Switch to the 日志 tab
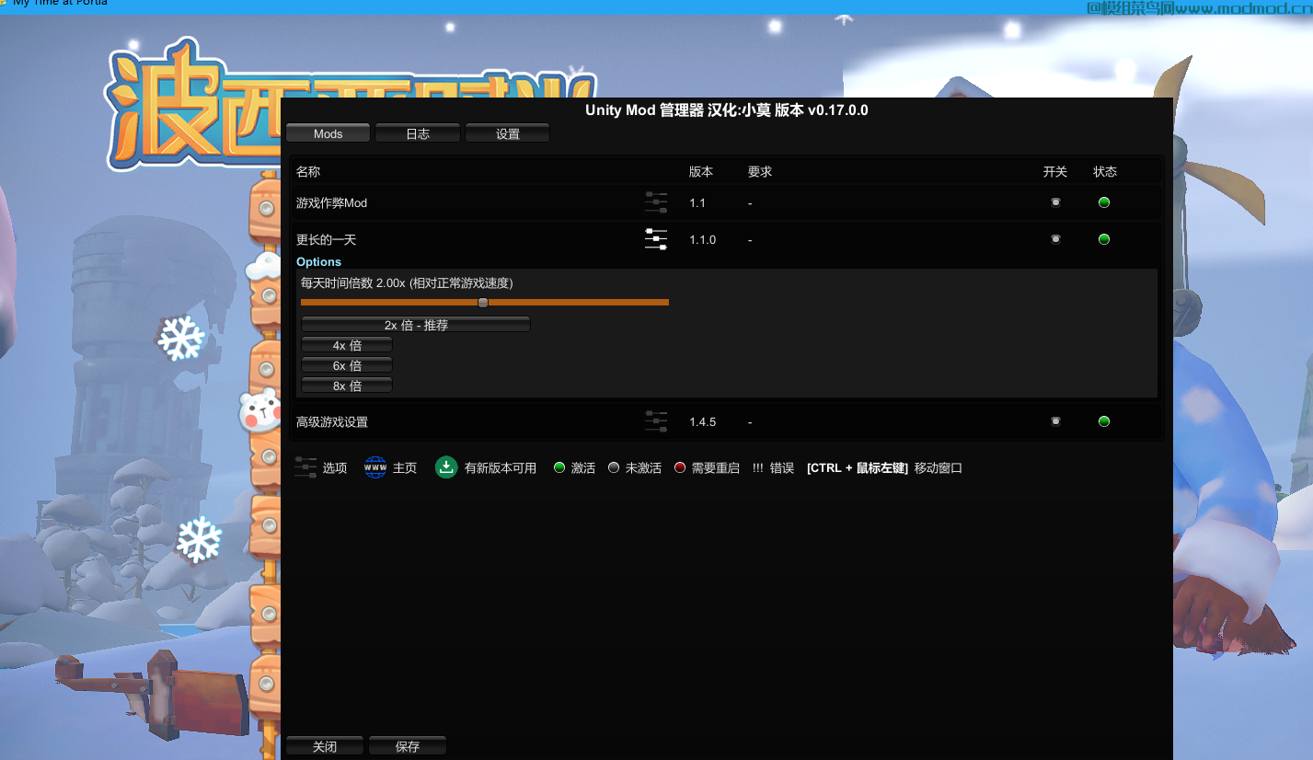This screenshot has width=1313, height=760. click(x=417, y=132)
